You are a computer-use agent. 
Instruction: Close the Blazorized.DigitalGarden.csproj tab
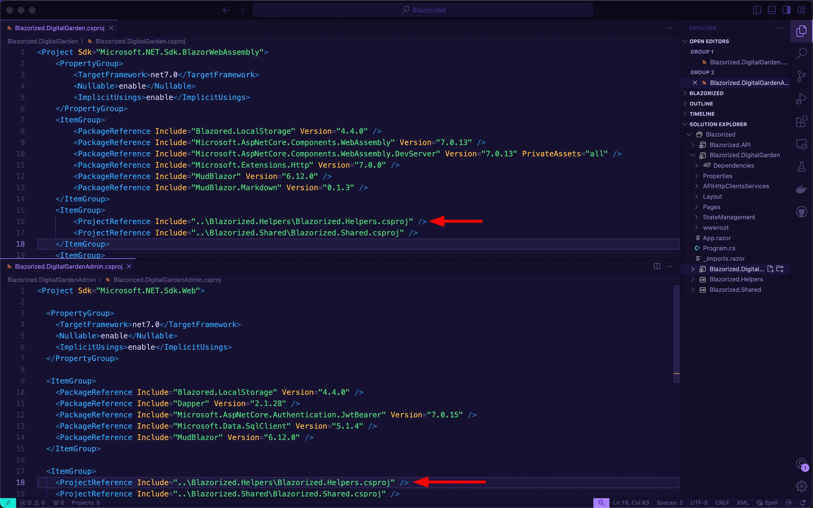pyautogui.click(x=111, y=28)
